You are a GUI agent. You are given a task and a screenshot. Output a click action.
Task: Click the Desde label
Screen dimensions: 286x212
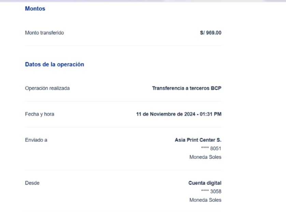tap(32, 183)
